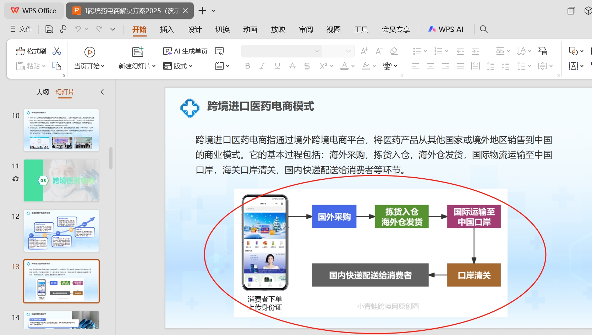Switch to the 插入 ribbon tab
592x335 pixels.
[166, 29]
